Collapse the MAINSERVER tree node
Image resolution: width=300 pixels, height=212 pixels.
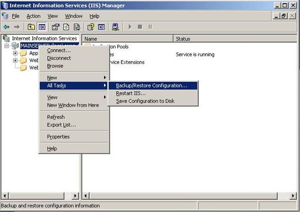tap(7, 46)
